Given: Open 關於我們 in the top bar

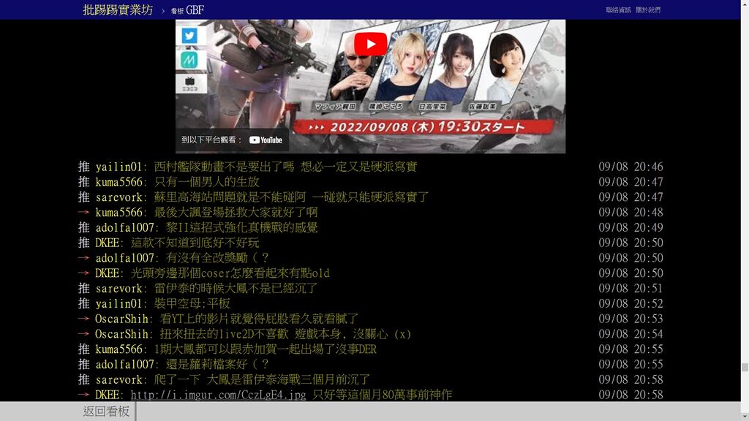Looking at the screenshot, I should click(648, 10).
